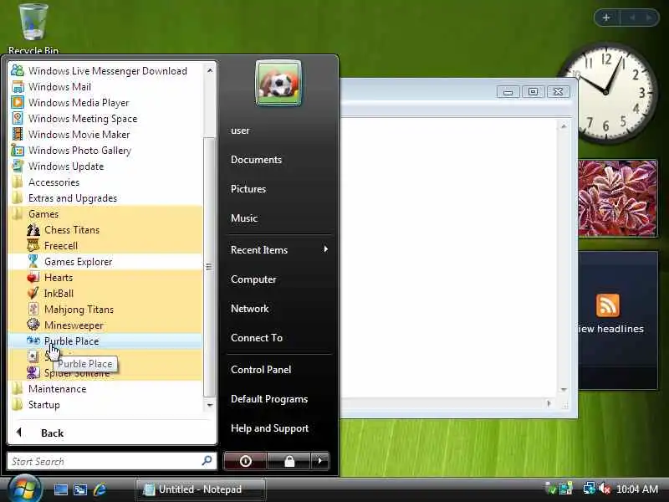Launch InkBall game

[105, 294]
